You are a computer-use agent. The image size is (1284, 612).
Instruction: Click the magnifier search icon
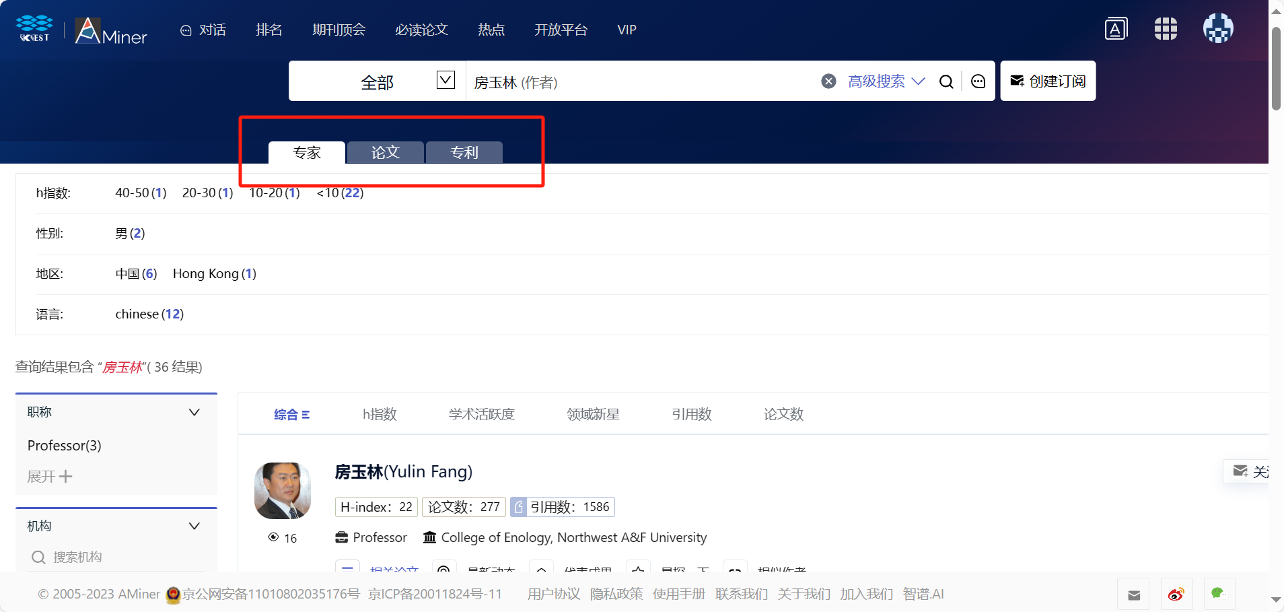(946, 81)
